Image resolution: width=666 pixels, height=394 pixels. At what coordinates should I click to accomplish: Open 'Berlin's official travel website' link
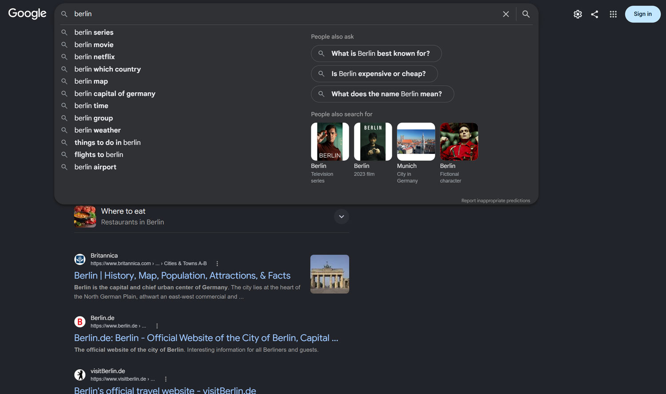tap(165, 390)
